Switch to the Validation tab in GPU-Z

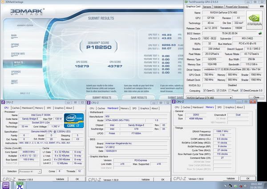pos(218,7)
